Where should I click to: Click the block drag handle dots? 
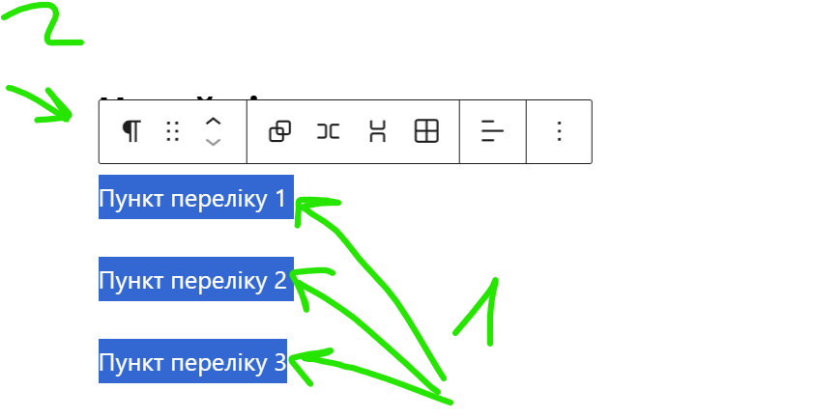point(172,131)
